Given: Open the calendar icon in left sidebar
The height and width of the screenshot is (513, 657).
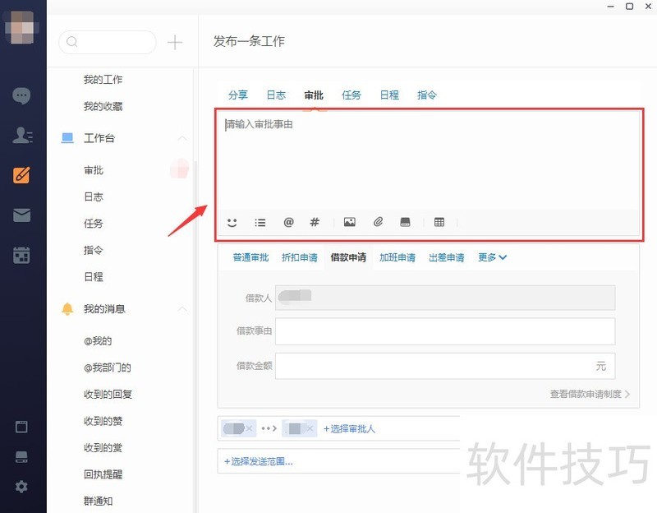Looking at the screenshot, I should point(22,255).
